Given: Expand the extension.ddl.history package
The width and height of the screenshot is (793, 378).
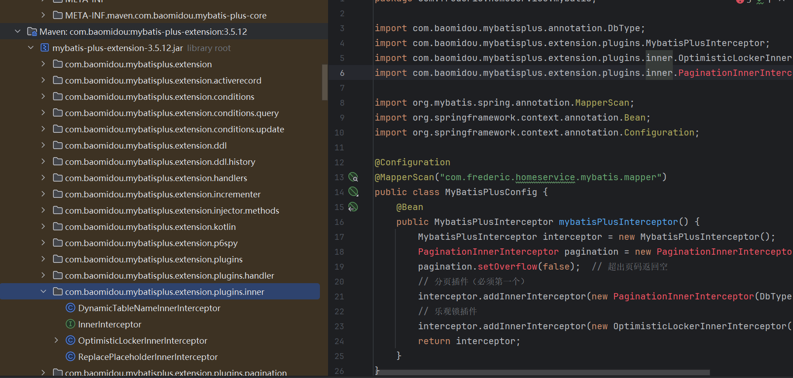Looking at the screenshot, I should click(x=43, y=162).
